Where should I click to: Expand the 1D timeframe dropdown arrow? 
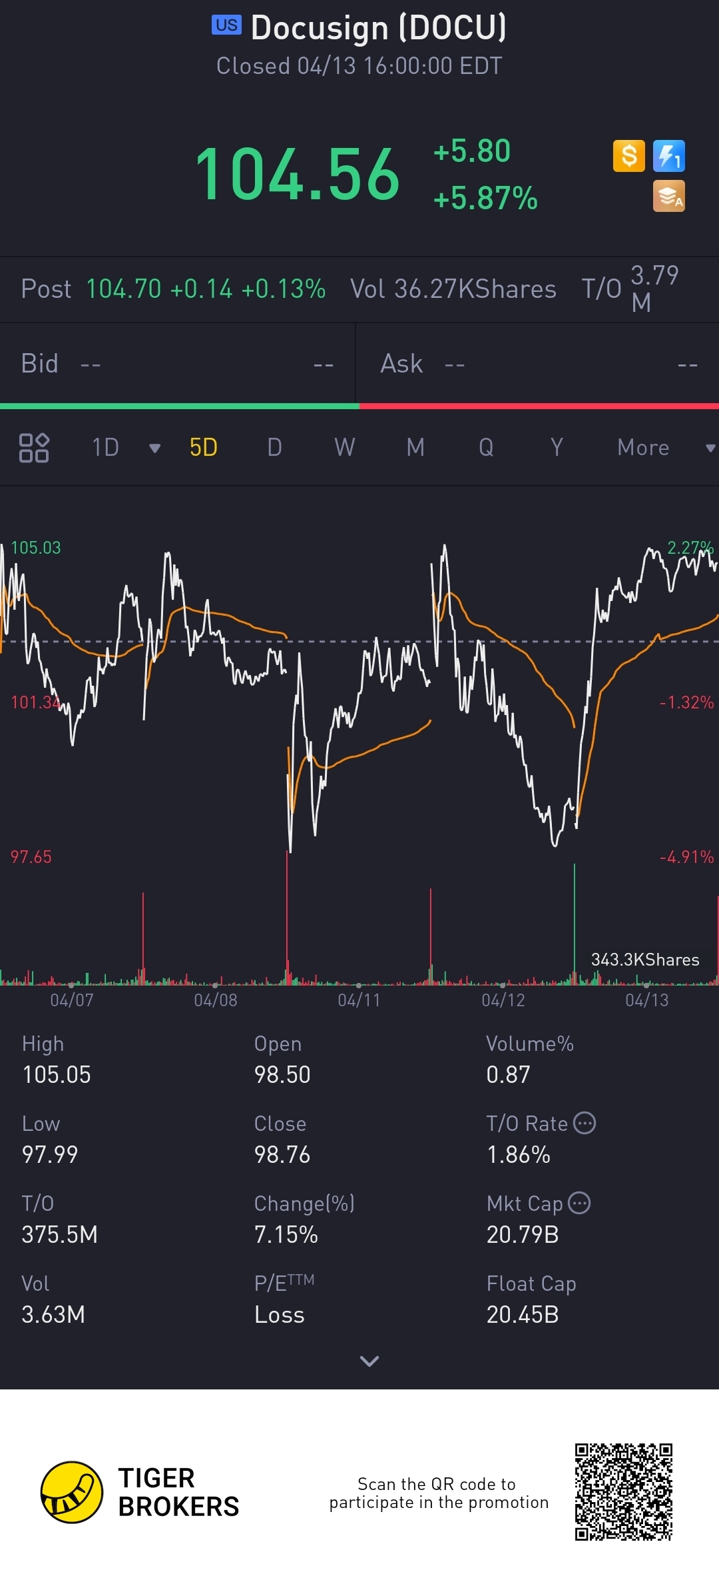pos(155,448)
